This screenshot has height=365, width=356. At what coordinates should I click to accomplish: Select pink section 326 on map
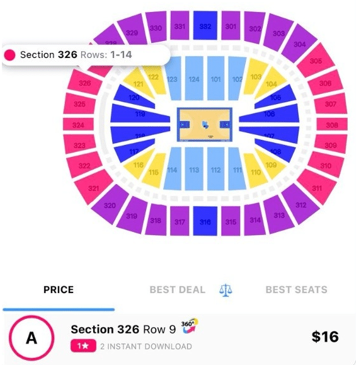click(84, 83)
